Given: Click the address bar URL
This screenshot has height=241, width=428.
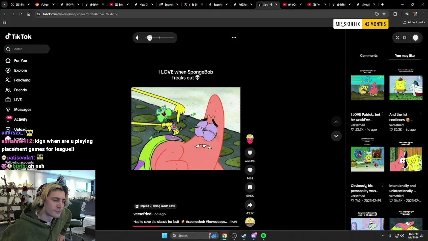Looking at the screenshot, I should click(80, 14).
